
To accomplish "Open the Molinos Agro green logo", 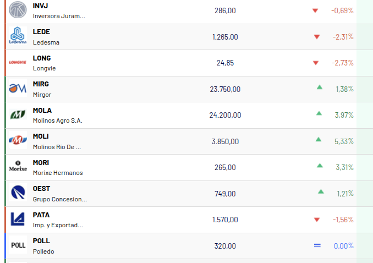I will [18, 115].
